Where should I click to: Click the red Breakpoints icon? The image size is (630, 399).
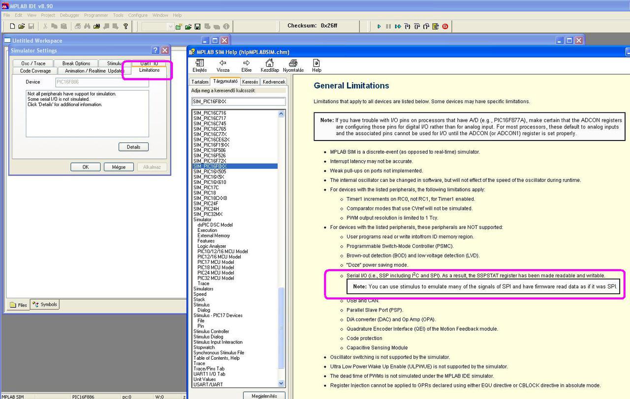coord(445,26)
